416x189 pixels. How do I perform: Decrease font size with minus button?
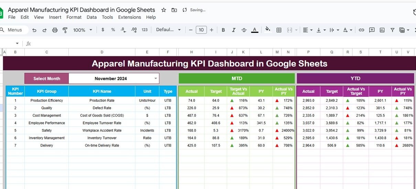190,30
